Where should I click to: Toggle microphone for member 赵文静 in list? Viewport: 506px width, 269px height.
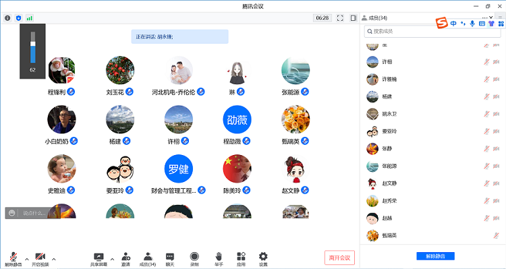click(486, 184)
